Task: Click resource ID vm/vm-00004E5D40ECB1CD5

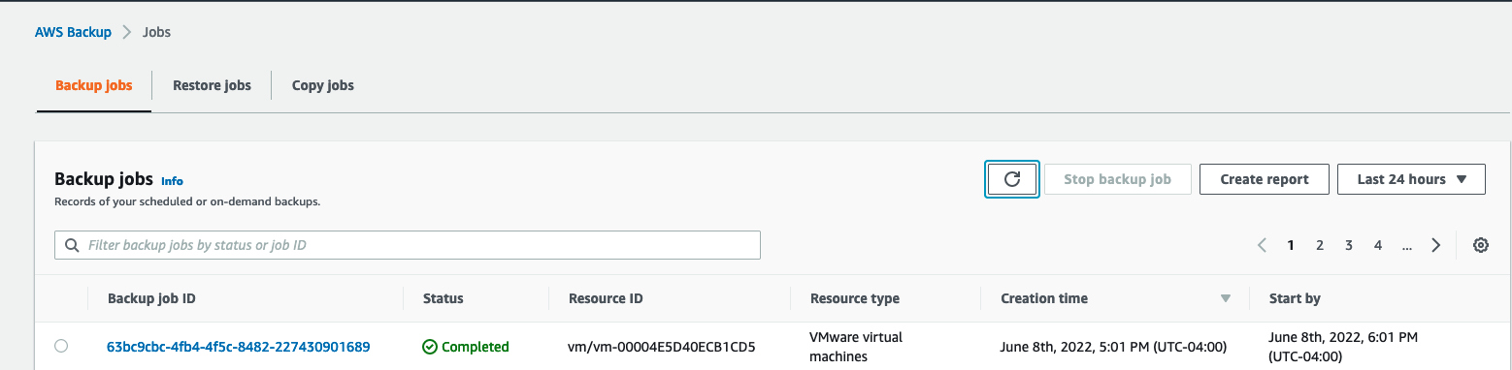Action: (x=662, y=347)
